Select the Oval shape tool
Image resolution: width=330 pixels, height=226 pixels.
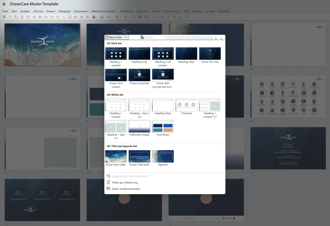point(58,17)
